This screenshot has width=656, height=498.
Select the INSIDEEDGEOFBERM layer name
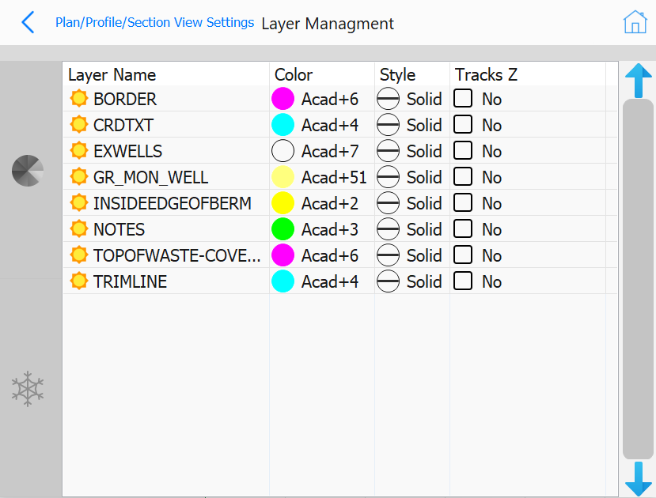click(173, 203)
